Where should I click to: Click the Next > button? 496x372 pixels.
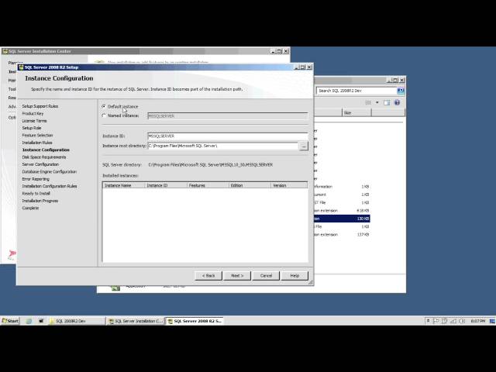[237, 276]
